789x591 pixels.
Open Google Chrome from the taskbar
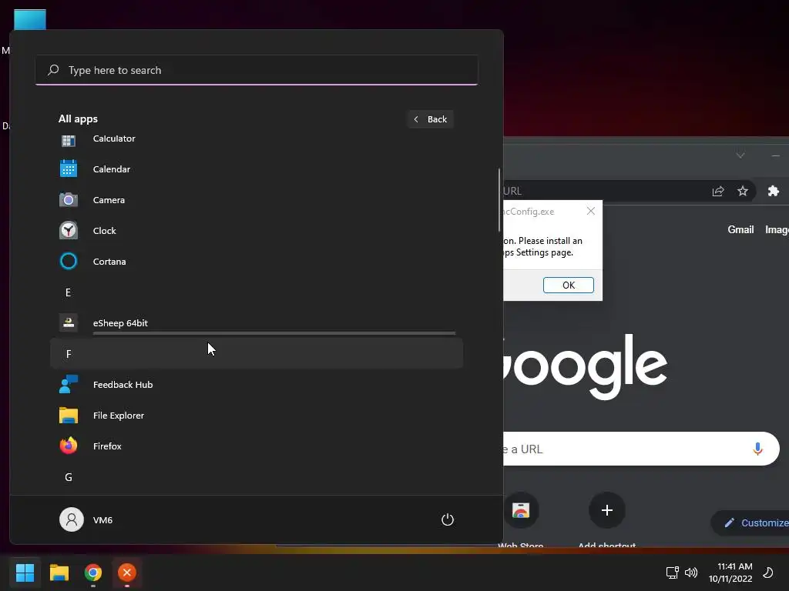(93, 573)
